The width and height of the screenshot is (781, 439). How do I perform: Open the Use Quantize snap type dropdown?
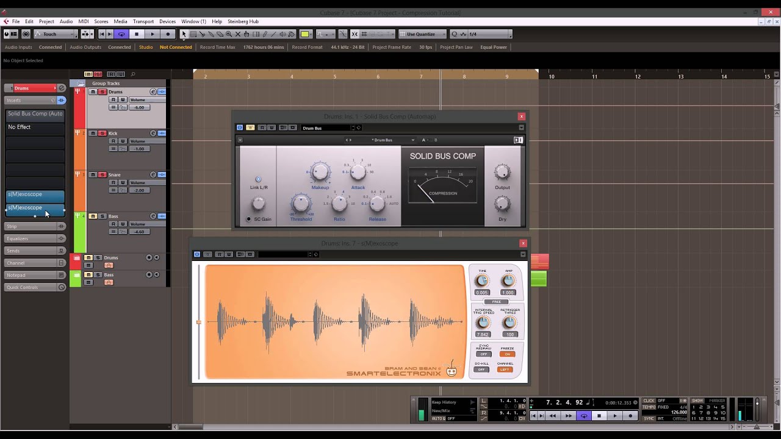click(x=422, y=34)
